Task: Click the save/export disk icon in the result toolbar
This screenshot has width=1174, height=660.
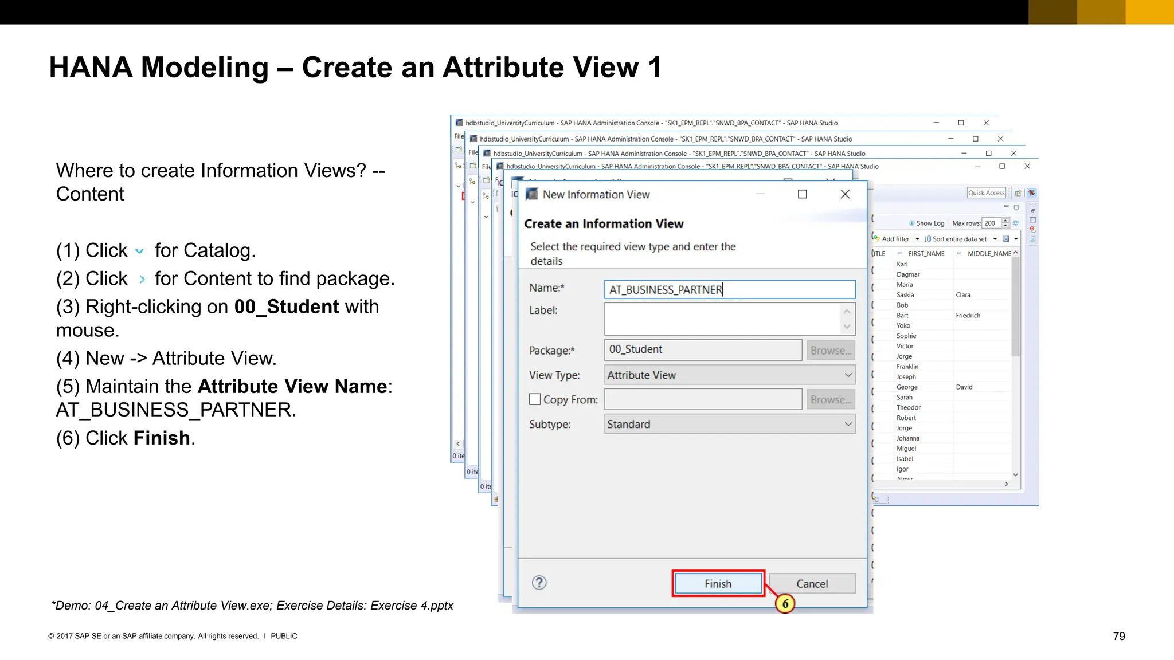Action: coord(1006,239)
